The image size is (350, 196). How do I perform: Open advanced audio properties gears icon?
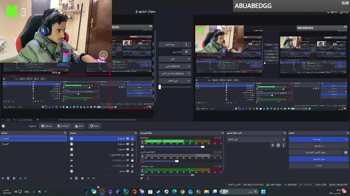[142, 178]
